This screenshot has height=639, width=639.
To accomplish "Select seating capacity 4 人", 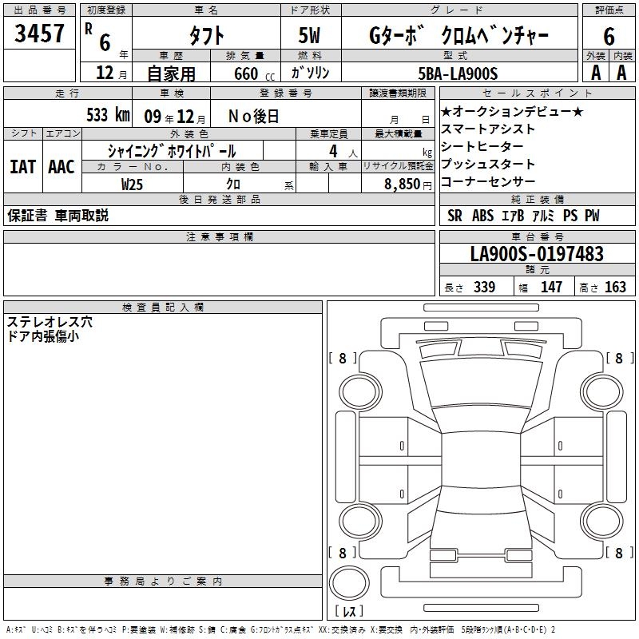I will [343, 152].
